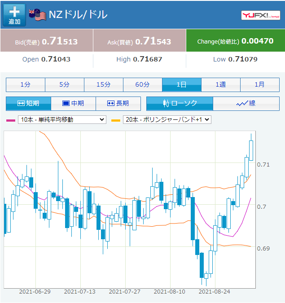Screen dimensions: 285x303
Task: Choose 線 line chart type
Action: (x=246, y=103)
